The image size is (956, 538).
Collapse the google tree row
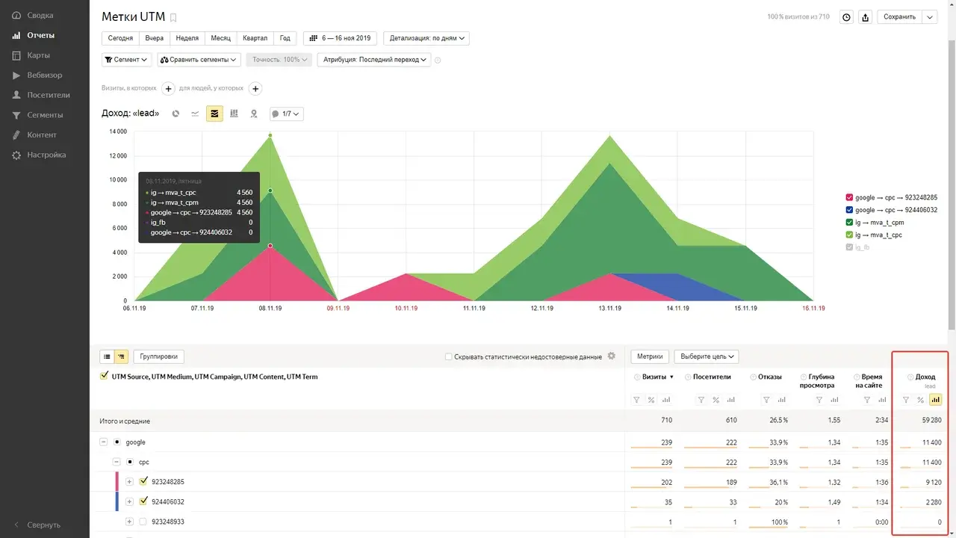(103, 442)
